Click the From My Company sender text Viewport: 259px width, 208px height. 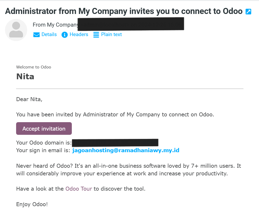pyautogui.click(x=55, y=25)
